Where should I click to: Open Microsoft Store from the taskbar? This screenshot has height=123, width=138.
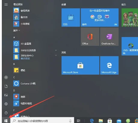110,121
